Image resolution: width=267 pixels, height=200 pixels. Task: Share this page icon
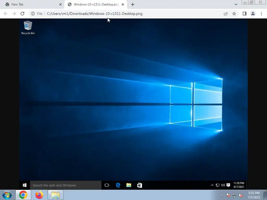click(226, 14)
